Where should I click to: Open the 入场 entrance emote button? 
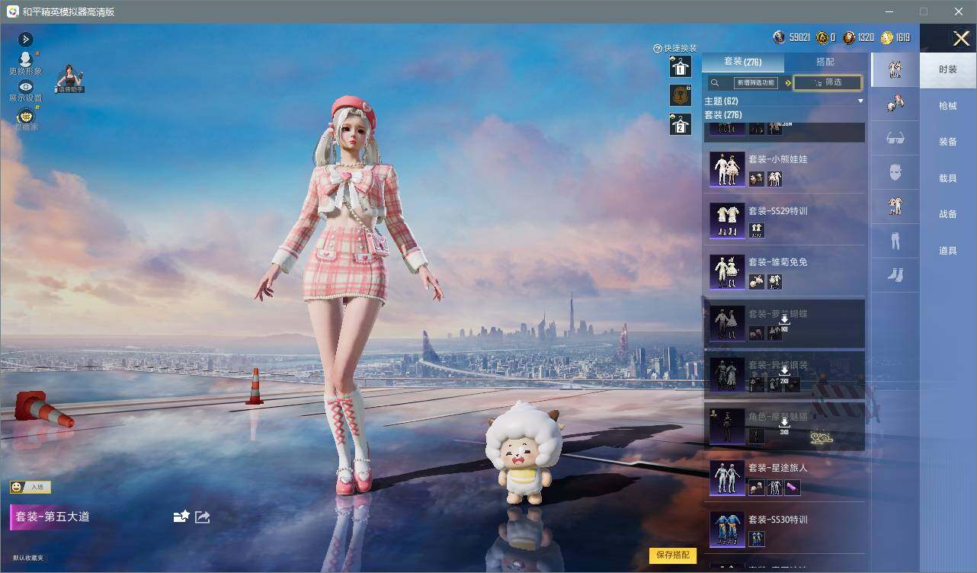[x=30, y=487]
